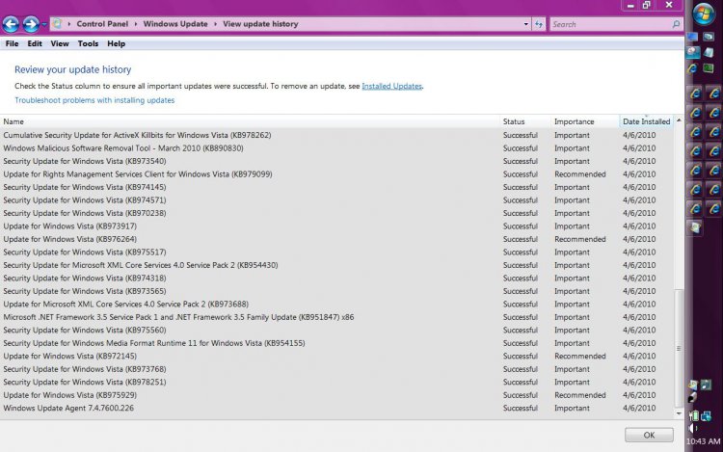Sort by the Date Installed column header

coord(647,121)
